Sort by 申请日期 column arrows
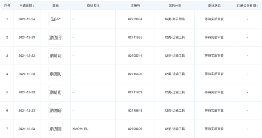The image size is (262, 138). coord(33,6)
